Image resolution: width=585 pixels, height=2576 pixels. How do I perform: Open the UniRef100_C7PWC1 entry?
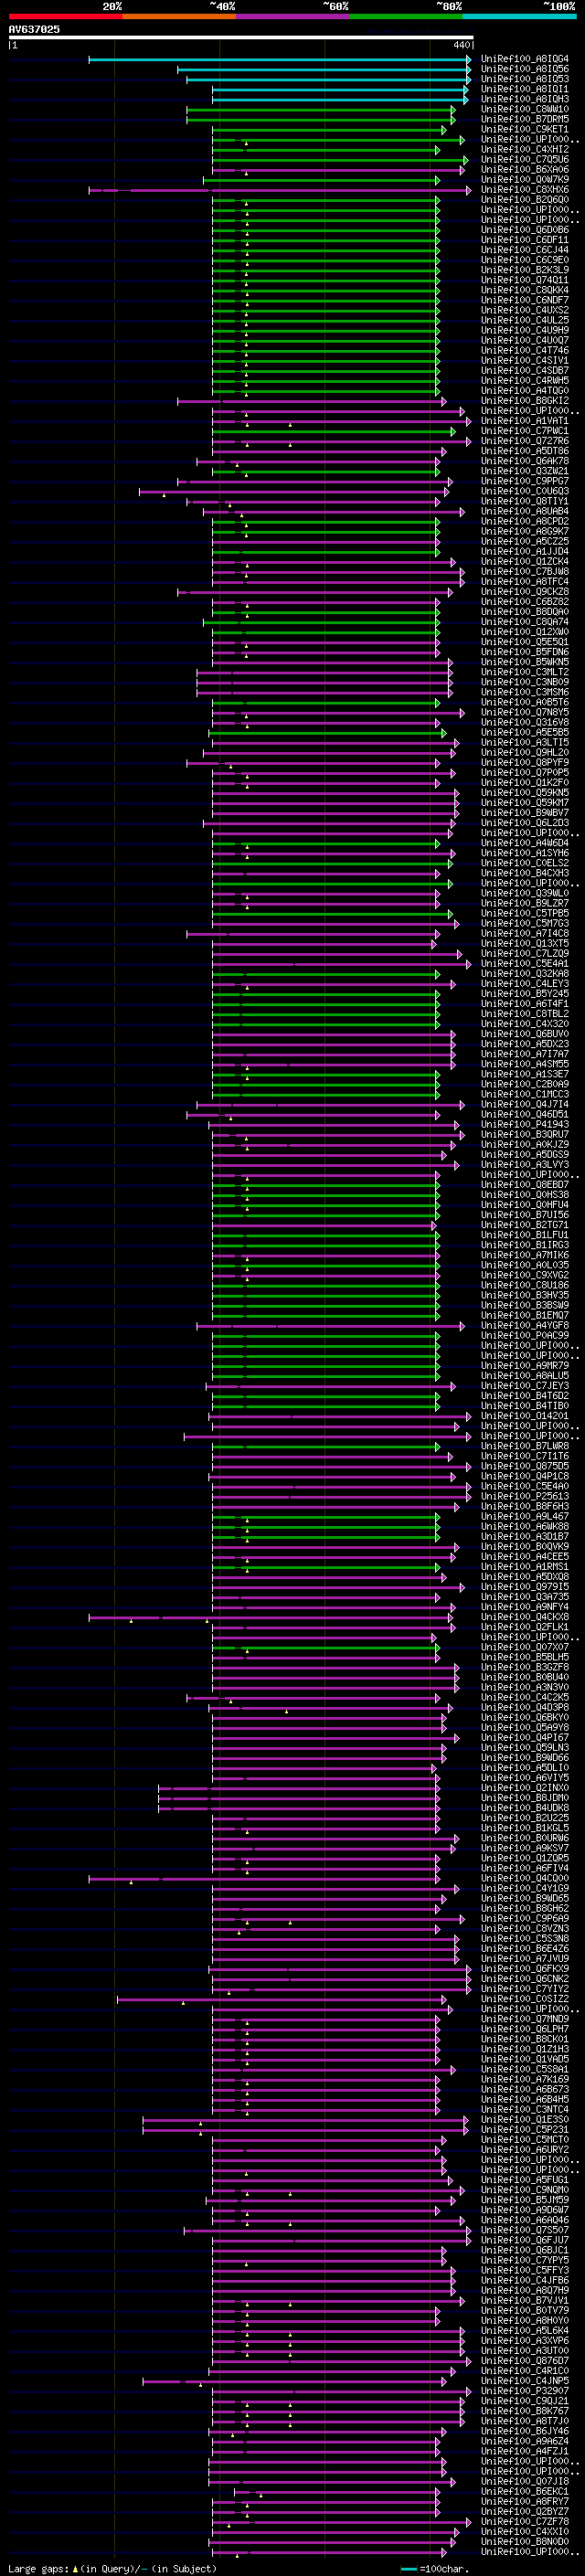tap(525, 431)
